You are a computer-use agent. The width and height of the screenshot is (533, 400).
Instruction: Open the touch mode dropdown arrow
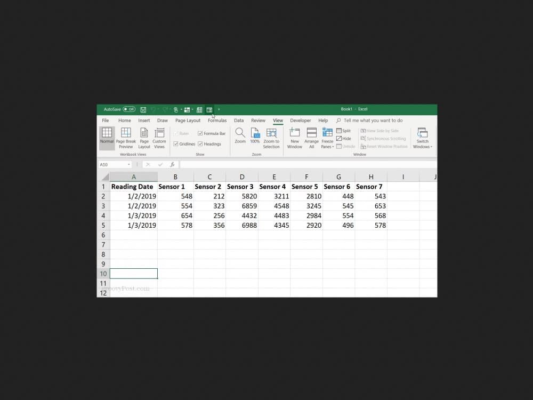[x=181, y=109]
